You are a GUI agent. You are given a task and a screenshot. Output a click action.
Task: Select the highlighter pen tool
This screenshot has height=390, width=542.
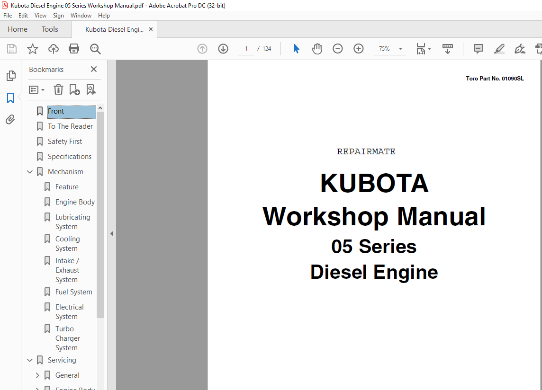(x=499, y=49)
